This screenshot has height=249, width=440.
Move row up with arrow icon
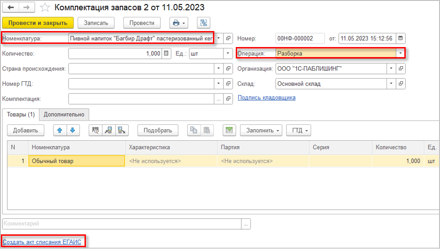(59, 130)
